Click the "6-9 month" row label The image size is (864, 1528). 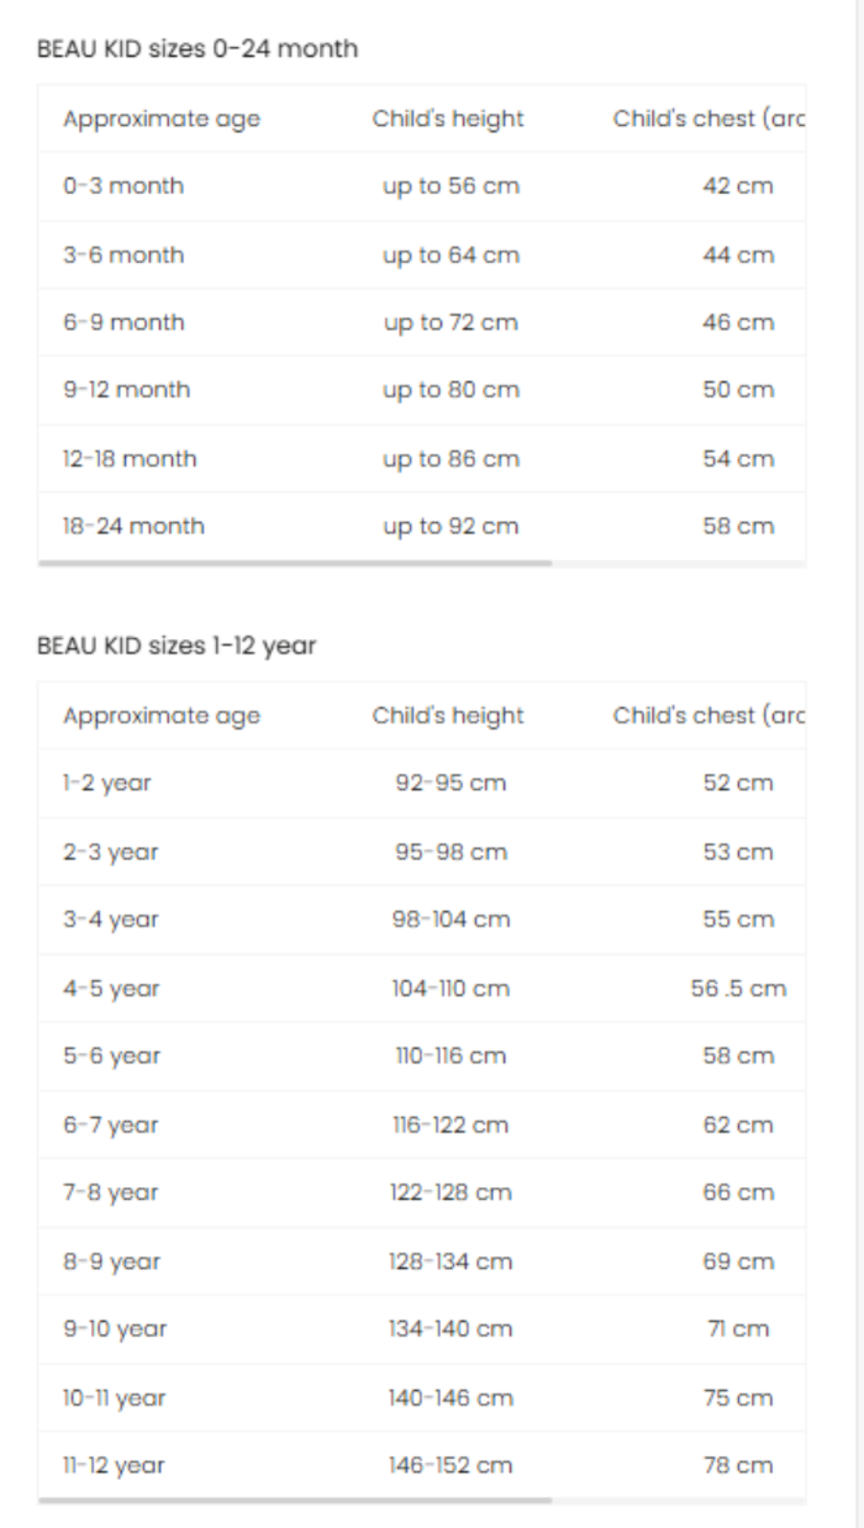point(123,322)
